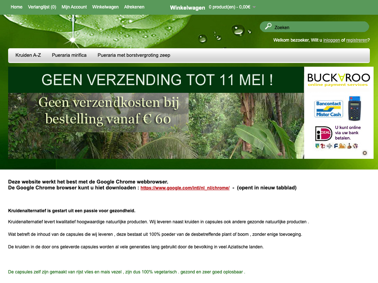Click the bold Winkelwagen cart heading
The height and width of the screenshot is (283, 378).
point(188,8)
